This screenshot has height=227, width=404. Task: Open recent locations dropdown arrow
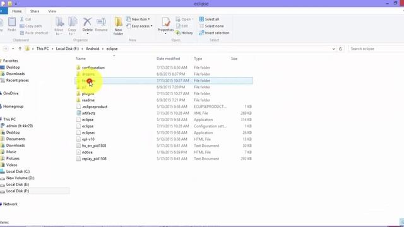pyautogui.click(x=13, y=49)
